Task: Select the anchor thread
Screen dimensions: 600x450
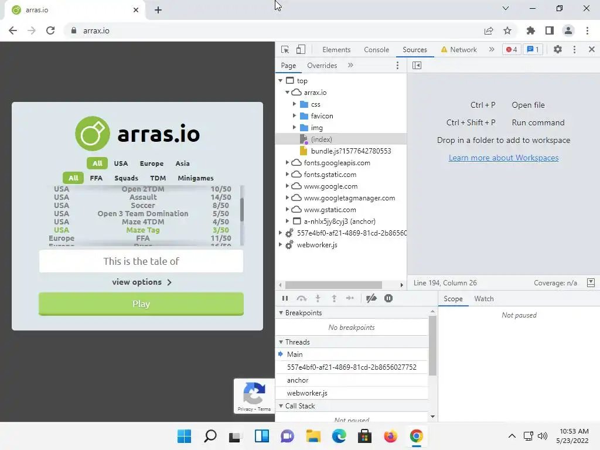Action: point(298,380)
